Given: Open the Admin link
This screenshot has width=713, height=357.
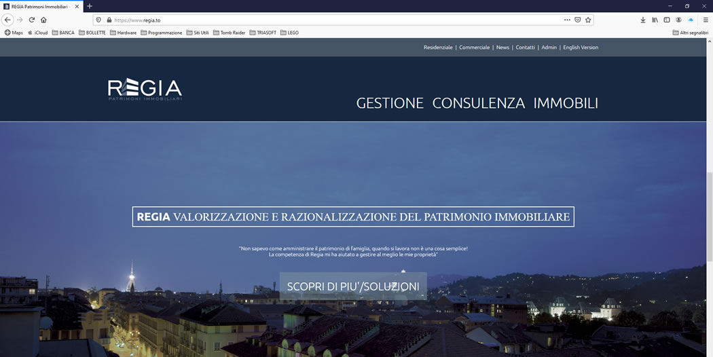Looking at the screenshot, I should [549, 48].
